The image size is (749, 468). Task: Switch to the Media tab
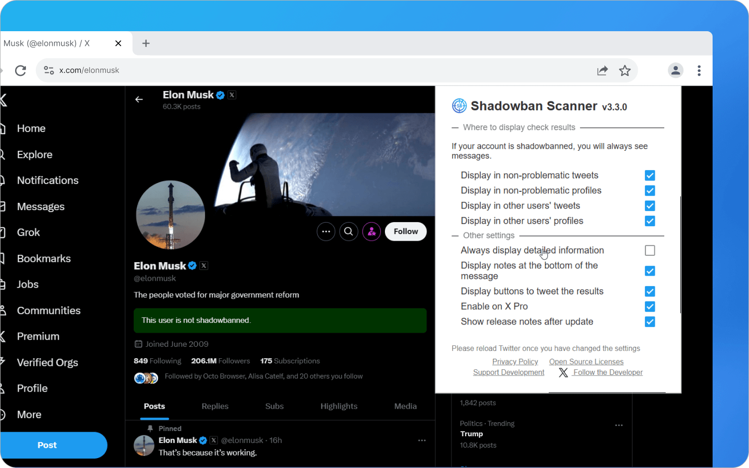tap(405, 406)
